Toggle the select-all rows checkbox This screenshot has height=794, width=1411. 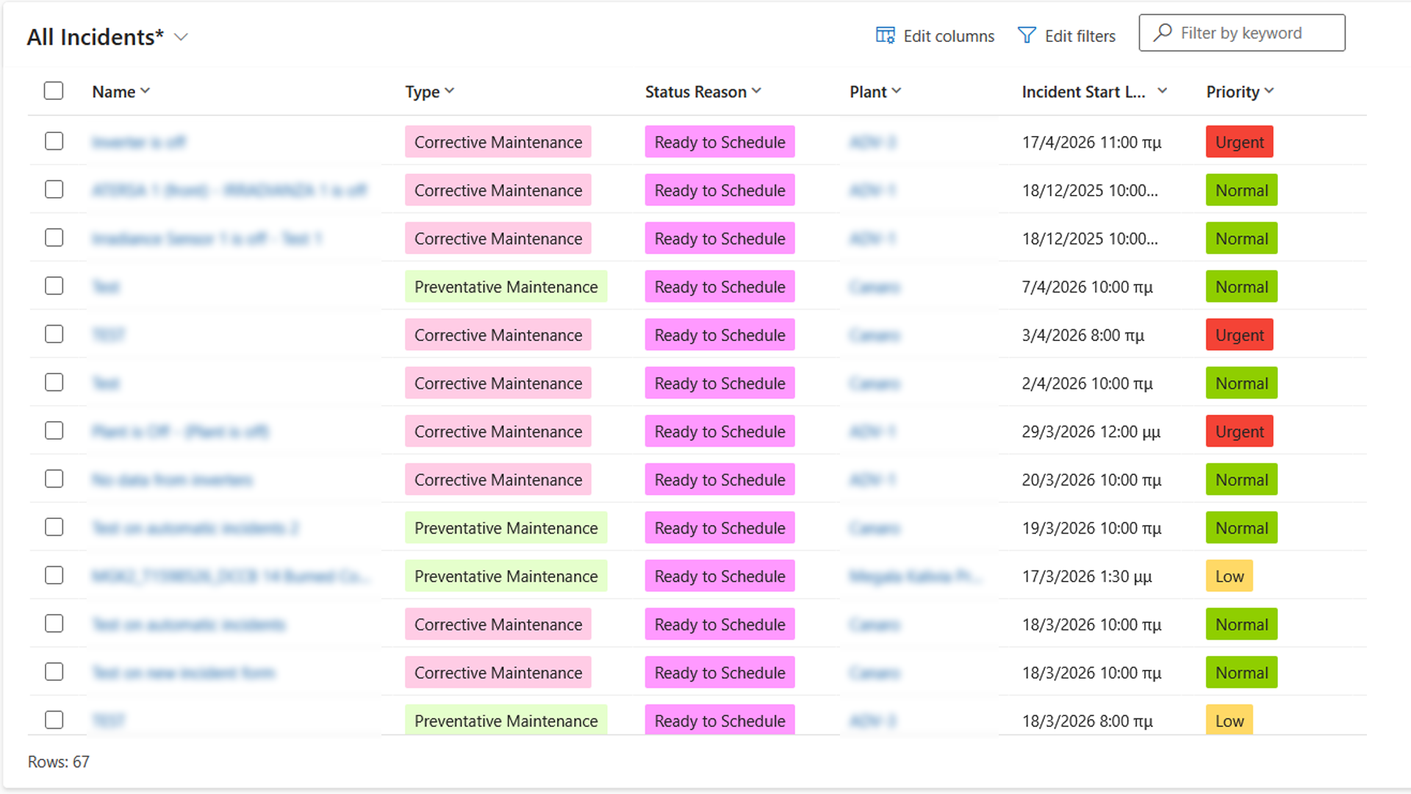tap(54, 90)
